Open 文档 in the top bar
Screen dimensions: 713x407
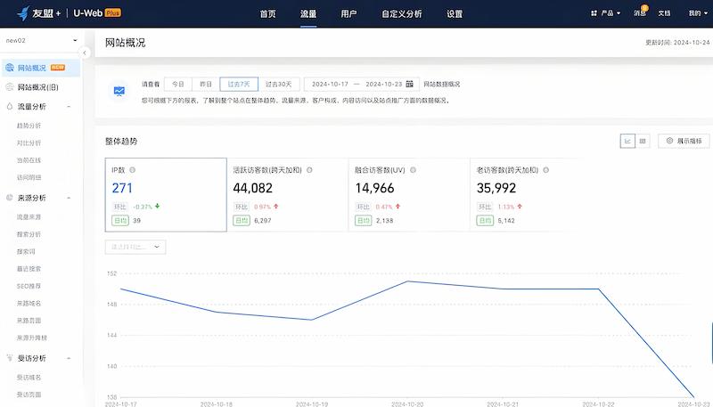click(664, 13)
